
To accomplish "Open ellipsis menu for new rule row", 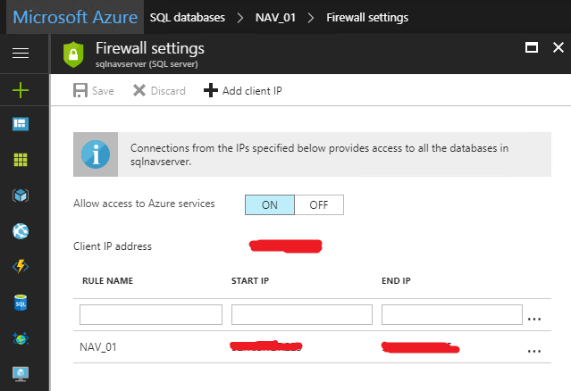I will click(x=534, y=317).
